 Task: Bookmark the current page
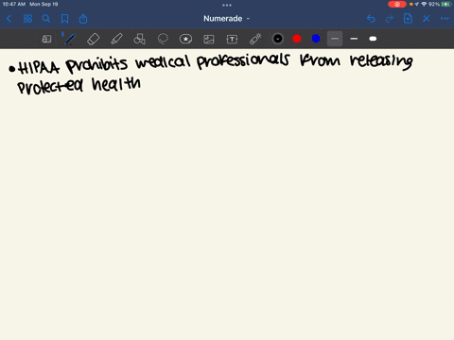tap(64, 19)
